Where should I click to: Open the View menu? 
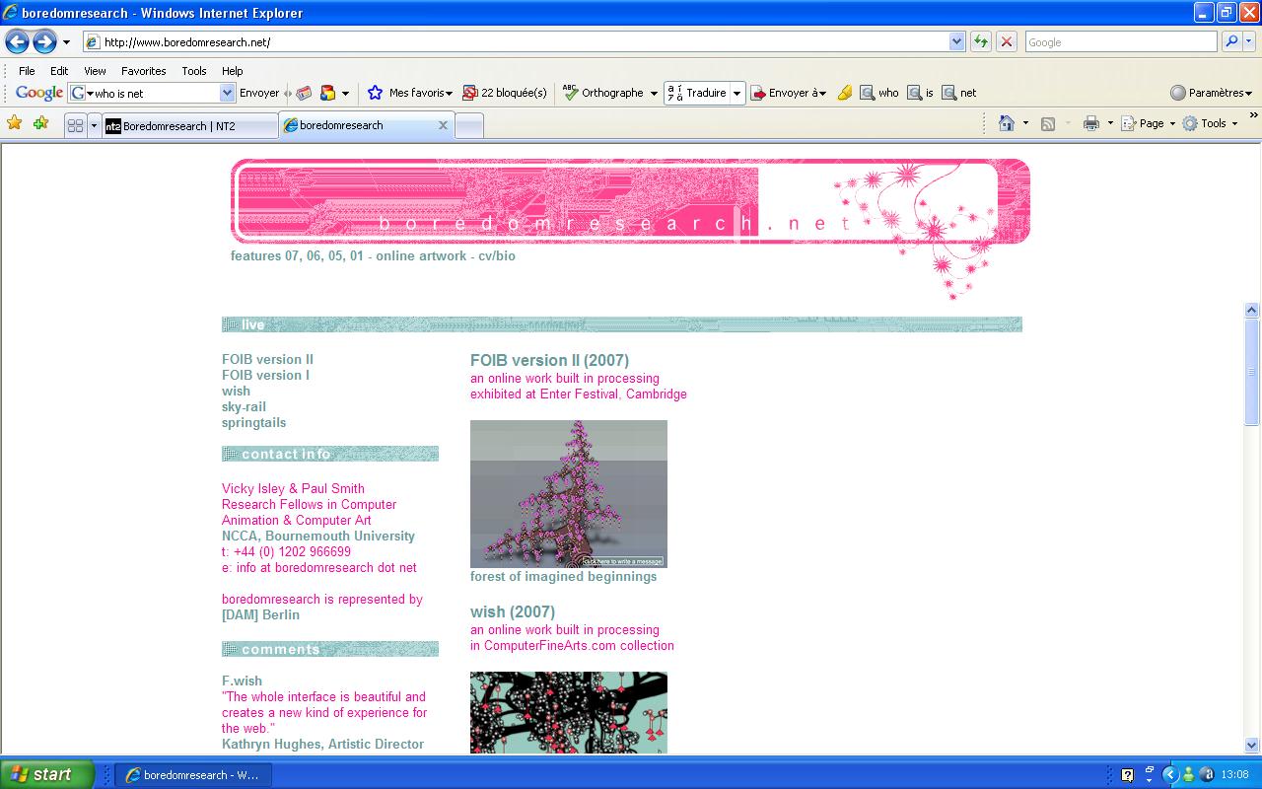(95, 71)
